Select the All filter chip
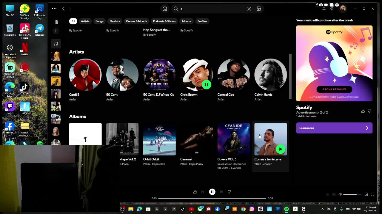Image resolution: width=382 pixels, height=214 pixels. [x=73, y=21]
